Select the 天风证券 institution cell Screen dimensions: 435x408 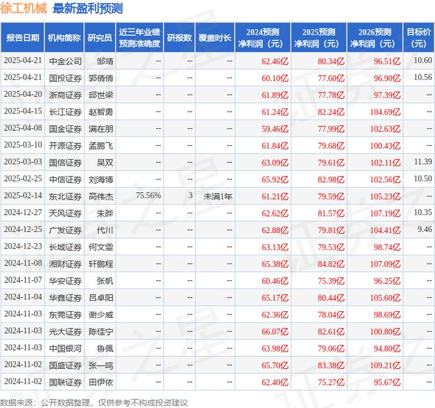[x=65, y=213]
